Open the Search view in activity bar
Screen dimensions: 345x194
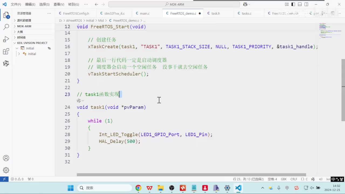(x=6, y=27)
